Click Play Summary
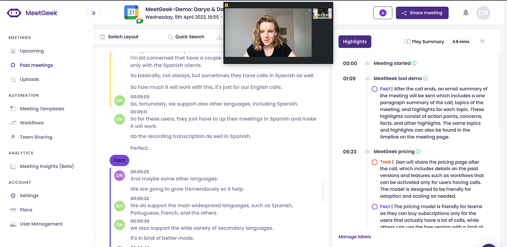The height and width of the screenshot is (247, 507). tap(424, 42)
